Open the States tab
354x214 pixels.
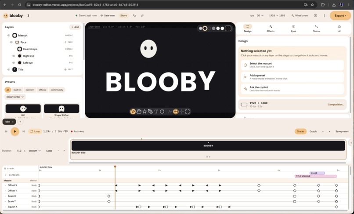click(316, 29)
